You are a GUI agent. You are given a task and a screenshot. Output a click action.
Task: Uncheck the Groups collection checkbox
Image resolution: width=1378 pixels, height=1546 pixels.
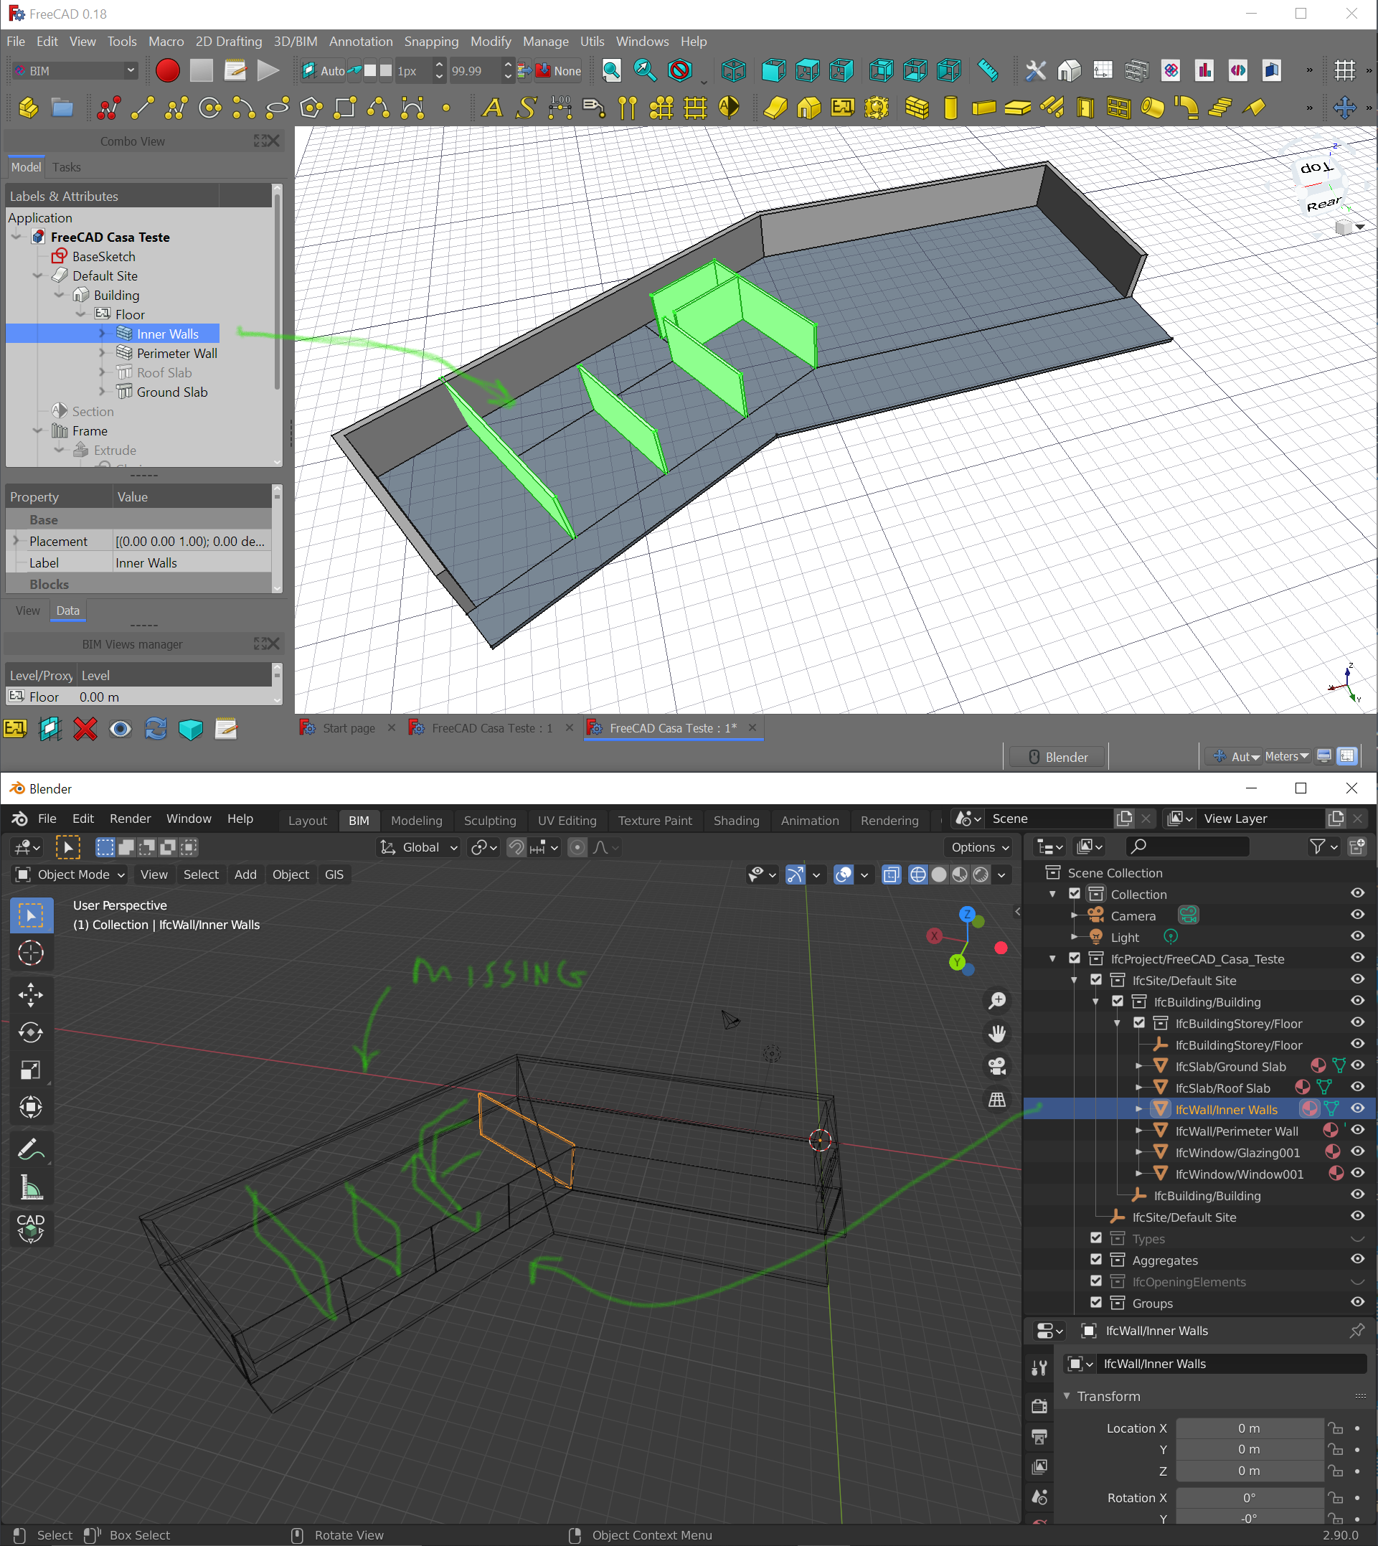click(1095, 1302)
